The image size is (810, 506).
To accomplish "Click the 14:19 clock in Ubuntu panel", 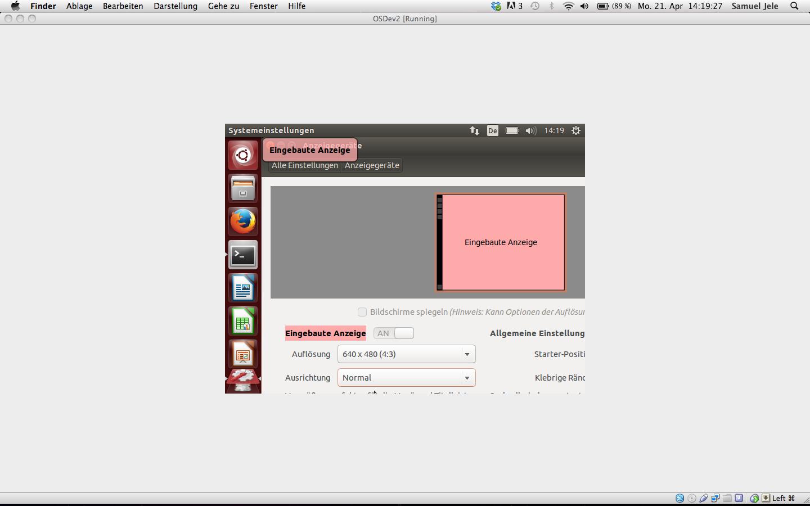I will click(x=554, y=130).
